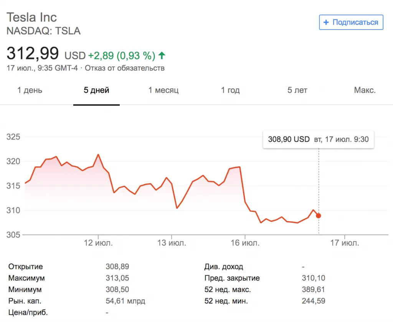The width and height of the screenshot is (393, 322).
Task: Click the chart peak near 12 июл.
Action: point(98,154)
